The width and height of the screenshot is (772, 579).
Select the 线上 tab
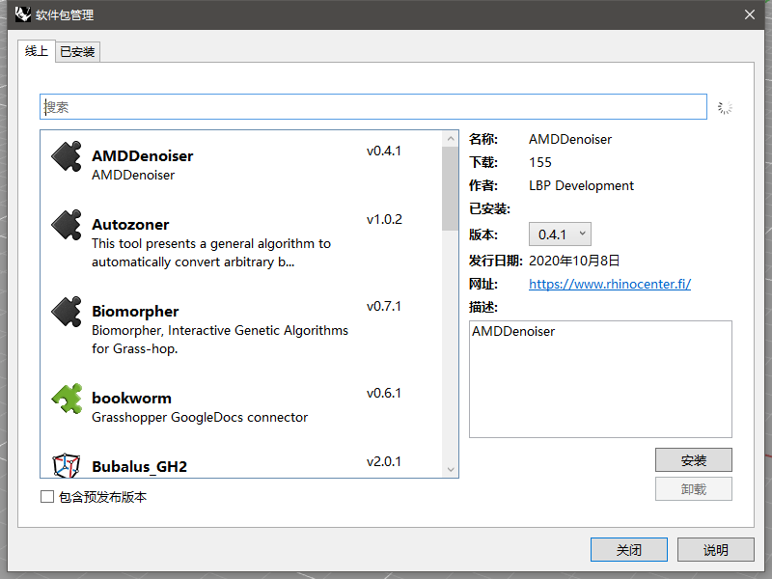(x=37, y=51)
